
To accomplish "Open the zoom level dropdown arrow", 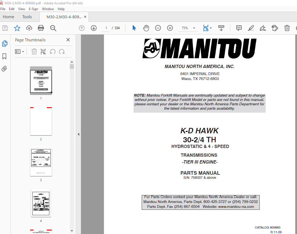I will click(194, 28).
